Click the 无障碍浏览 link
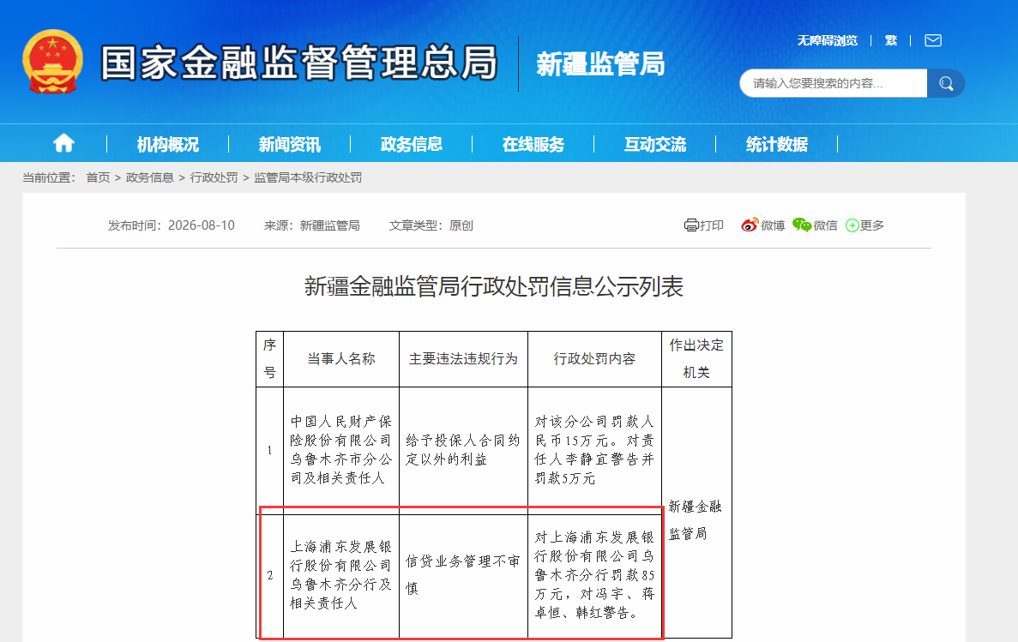Image resolution: width=1018 pixels, height=642 pixels. pos(827,40)
